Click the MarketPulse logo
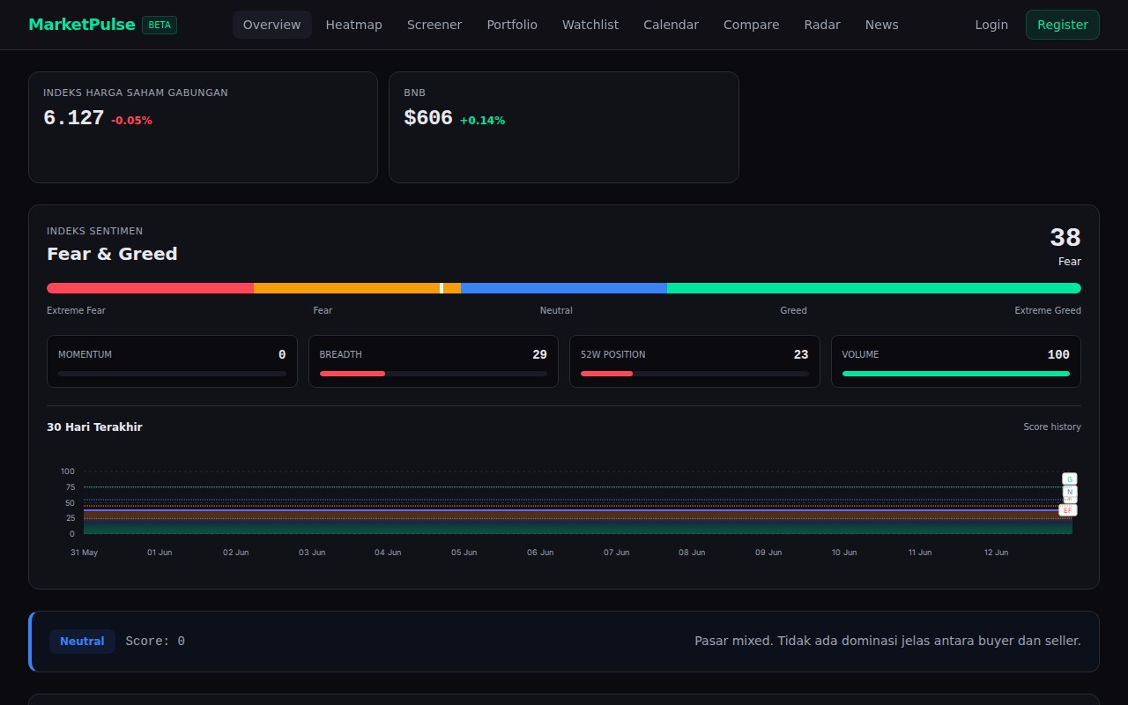 [x=82, y=25]
